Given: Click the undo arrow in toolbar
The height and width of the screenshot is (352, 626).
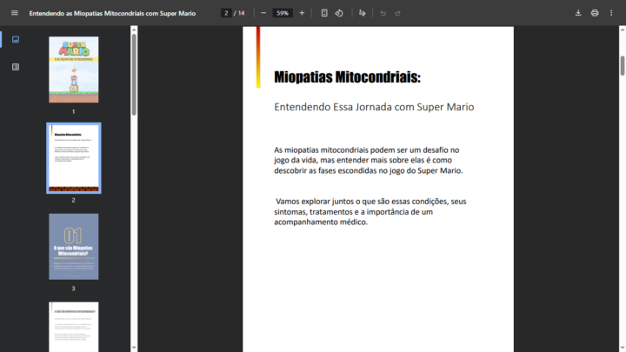Looking at the screenshot, I should click(383, 13).
